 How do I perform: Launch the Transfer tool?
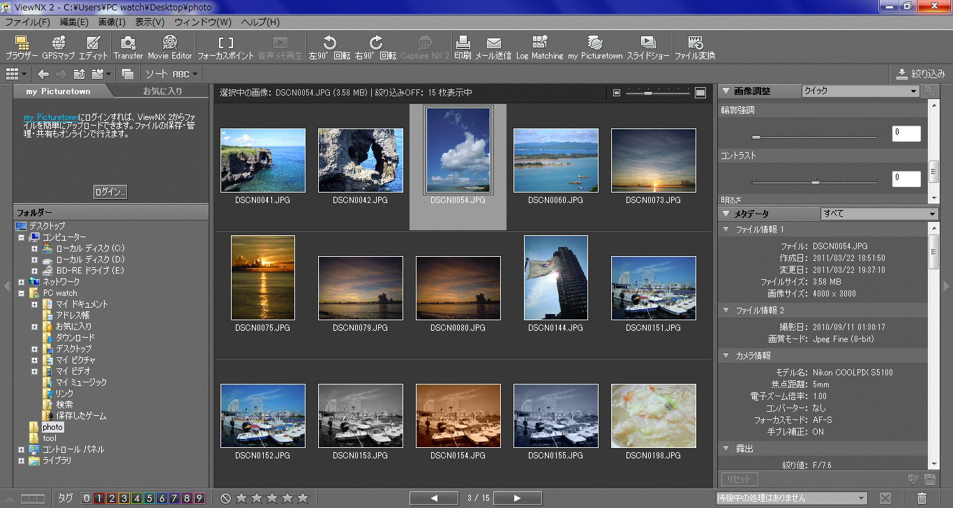pos(128,47)
